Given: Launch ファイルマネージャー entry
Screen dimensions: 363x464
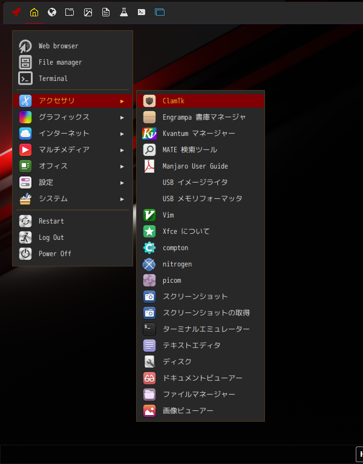Looking at the screenshot, I should tap(200, 395).
